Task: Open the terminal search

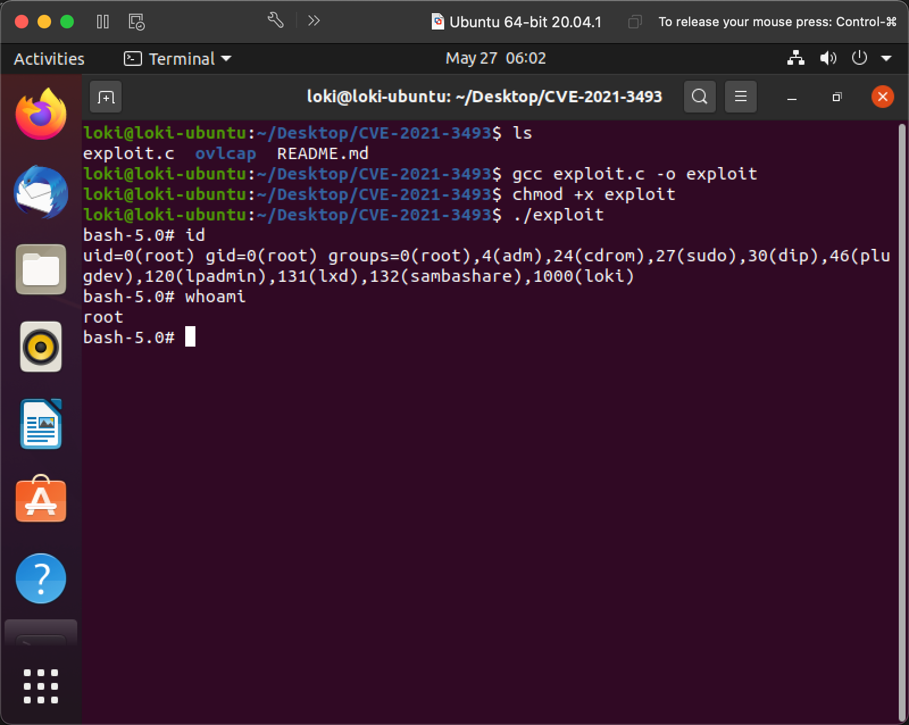Action: click(x=699, y=97)
